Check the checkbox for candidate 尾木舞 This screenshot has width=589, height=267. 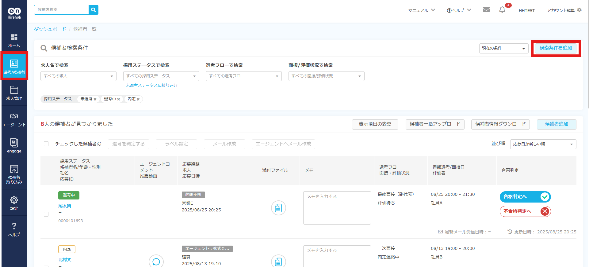pos(46,214)
